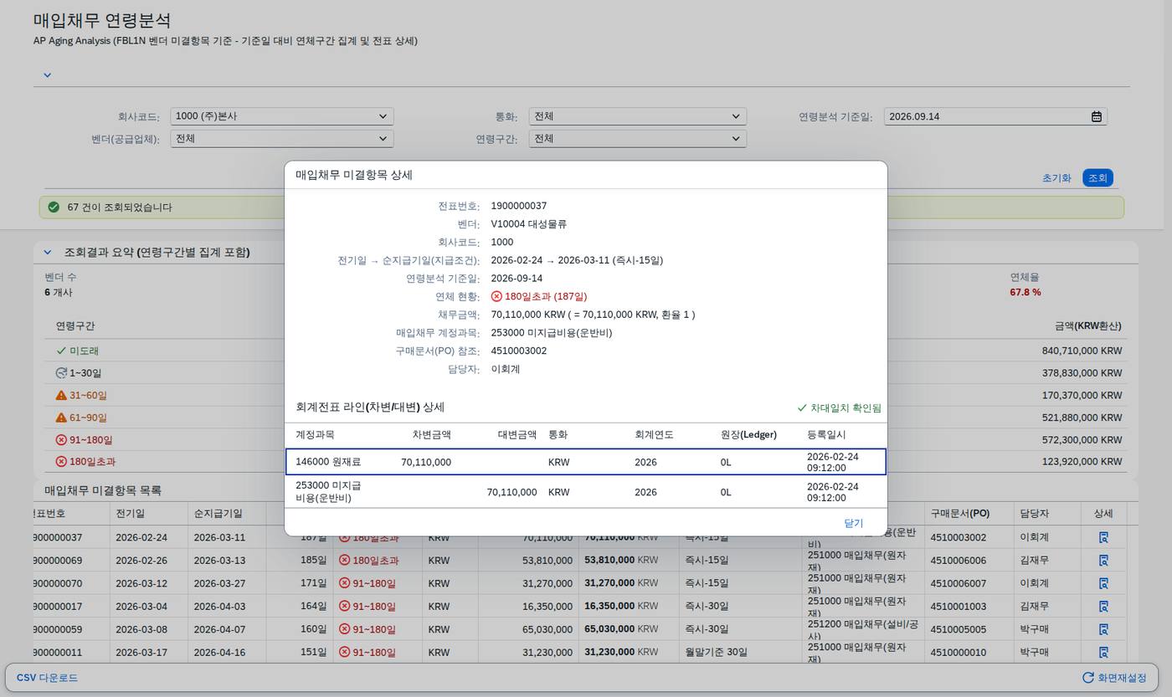
Task: Open detail icon for row with PO 4510006006
Action: click(1103, 561)
